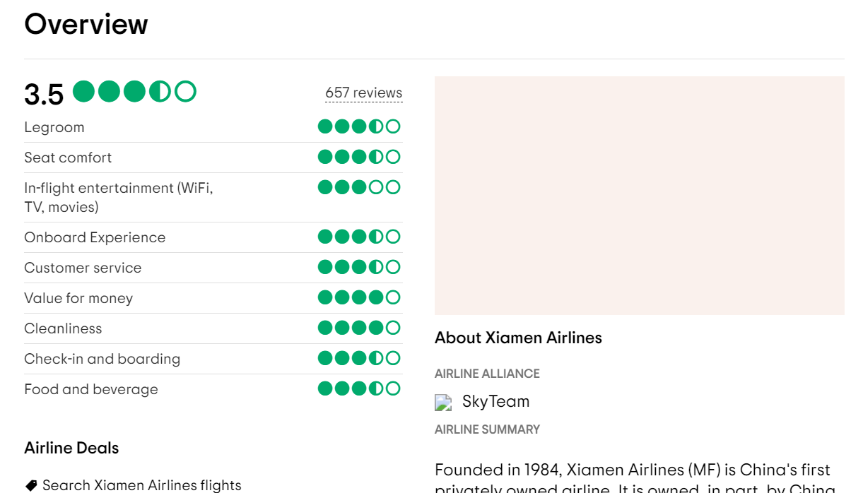Viewport: 863px width, 493px height.
Task: Click the In-flight entertainment label
Action: (119, 197)
